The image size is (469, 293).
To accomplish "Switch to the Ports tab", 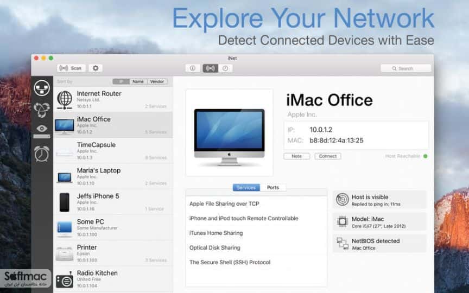I will coord(273,187).
